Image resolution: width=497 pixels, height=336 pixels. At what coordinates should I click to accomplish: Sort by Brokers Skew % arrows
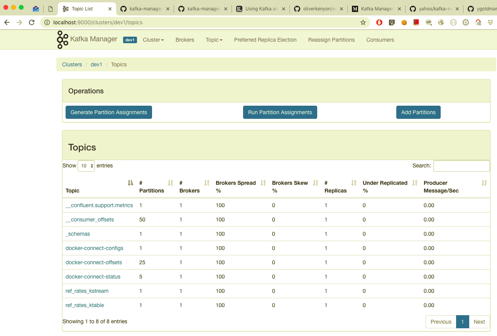(x=316, y=183)
